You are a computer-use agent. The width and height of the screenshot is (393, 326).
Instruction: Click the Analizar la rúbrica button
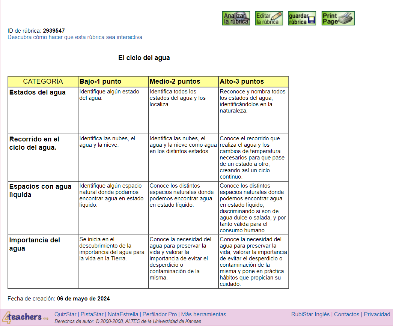pos(236,18)
